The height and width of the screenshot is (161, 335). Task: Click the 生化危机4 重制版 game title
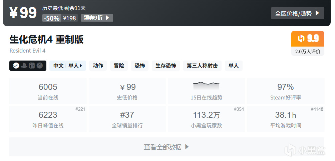(x=47, y=40)
